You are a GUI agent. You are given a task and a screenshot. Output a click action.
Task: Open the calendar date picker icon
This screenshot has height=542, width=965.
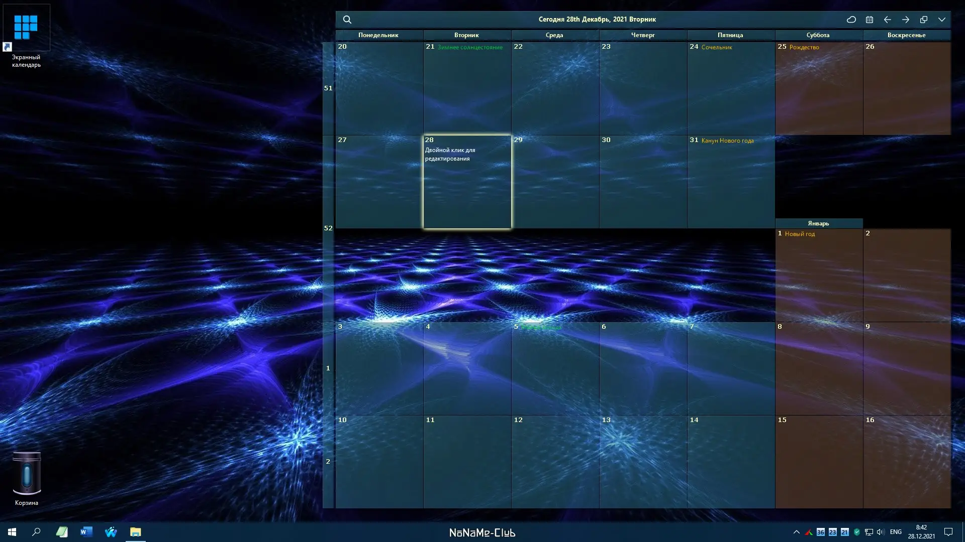[869, 20]
